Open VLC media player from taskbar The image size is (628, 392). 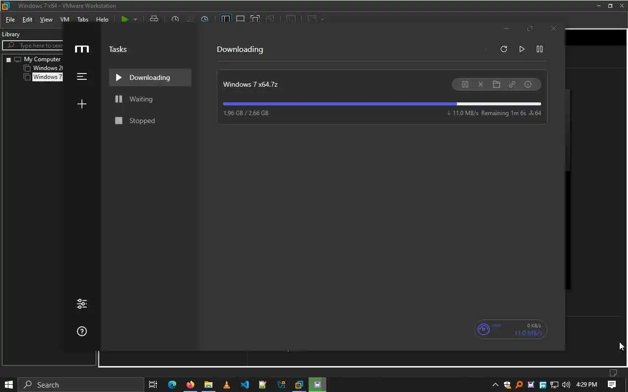pyautogui.click(x=227, y=385)
